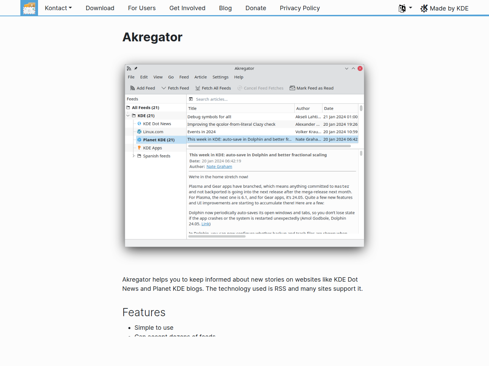Select 'Improving the qcolor-from-literal Clazy check' article
The image size is (489, 366).
point(272,124)
